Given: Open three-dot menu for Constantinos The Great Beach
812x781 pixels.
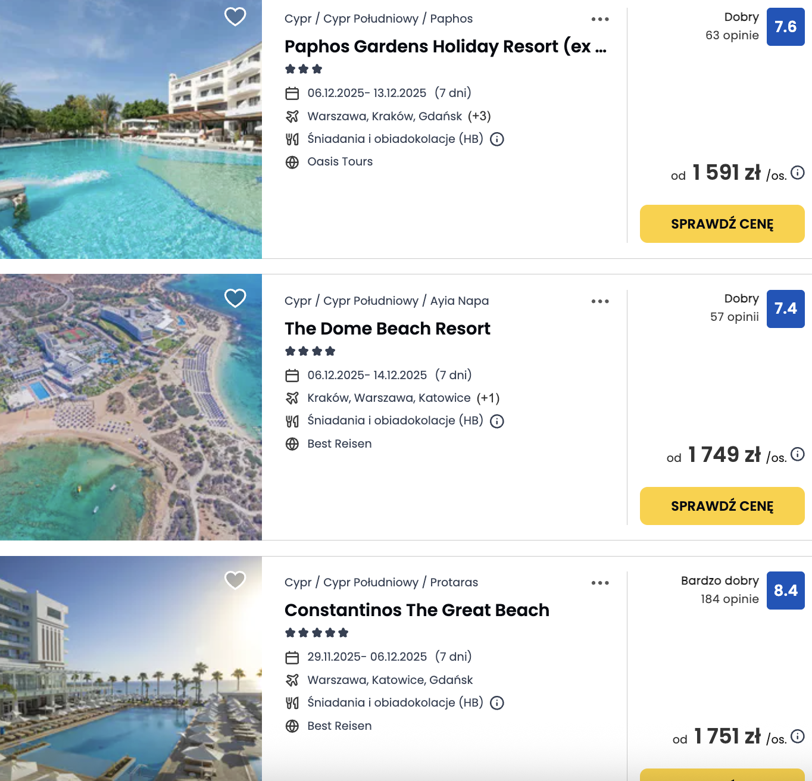Looking at the screenshot, I should (600, 583).
